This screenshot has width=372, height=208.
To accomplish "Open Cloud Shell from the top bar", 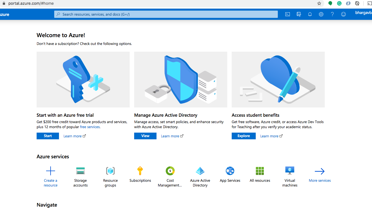I will [287, 14].
